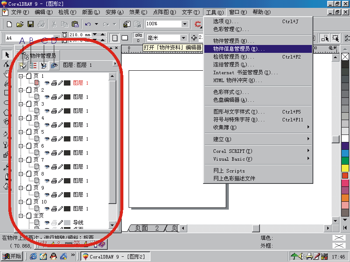
Task: Click the pencil icon for page 8 layer
Action: coord(60,181)
